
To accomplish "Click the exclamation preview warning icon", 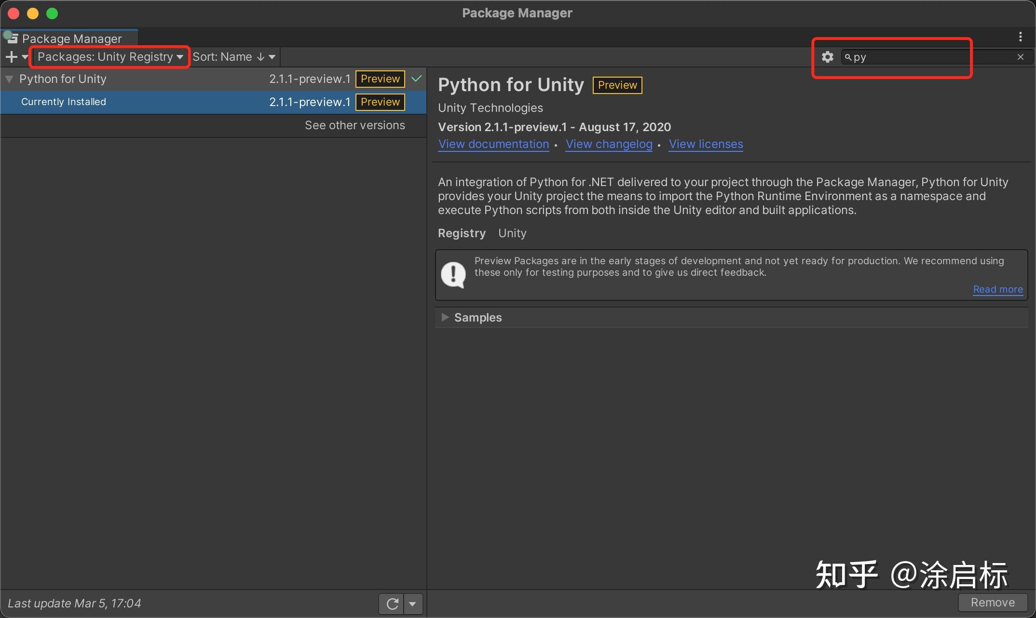I will [x=453, y=274].
